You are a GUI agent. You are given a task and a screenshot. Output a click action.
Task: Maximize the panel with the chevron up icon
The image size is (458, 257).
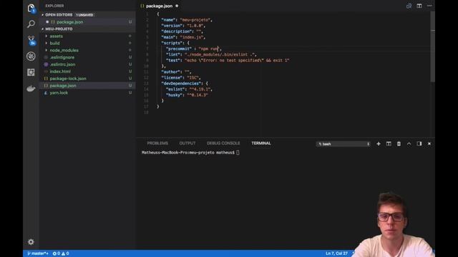[409, 143]
